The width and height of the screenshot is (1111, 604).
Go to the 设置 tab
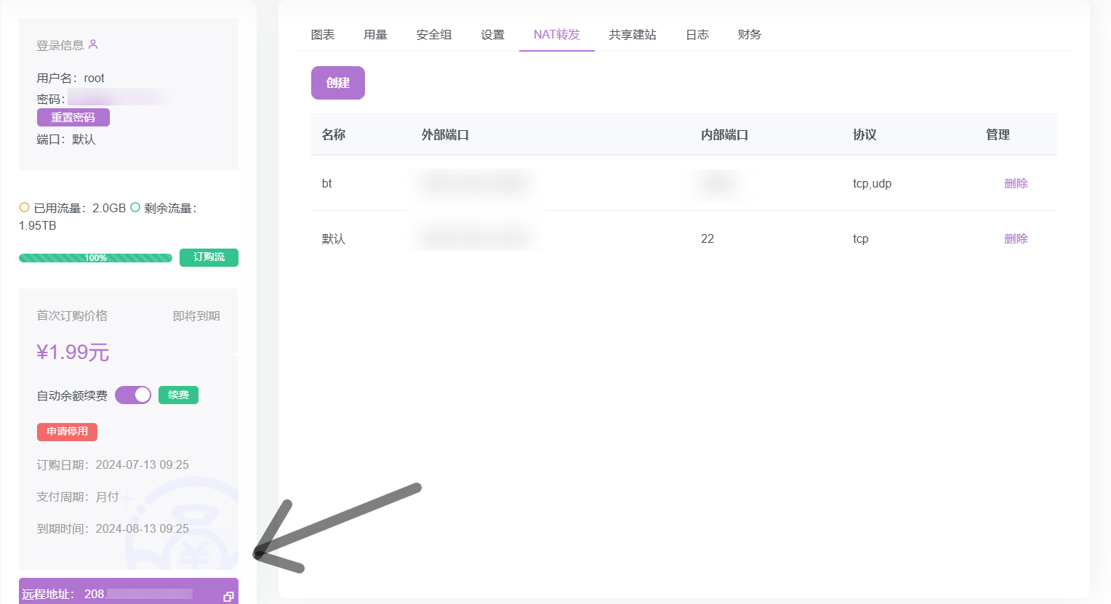(x=492, y=35)
